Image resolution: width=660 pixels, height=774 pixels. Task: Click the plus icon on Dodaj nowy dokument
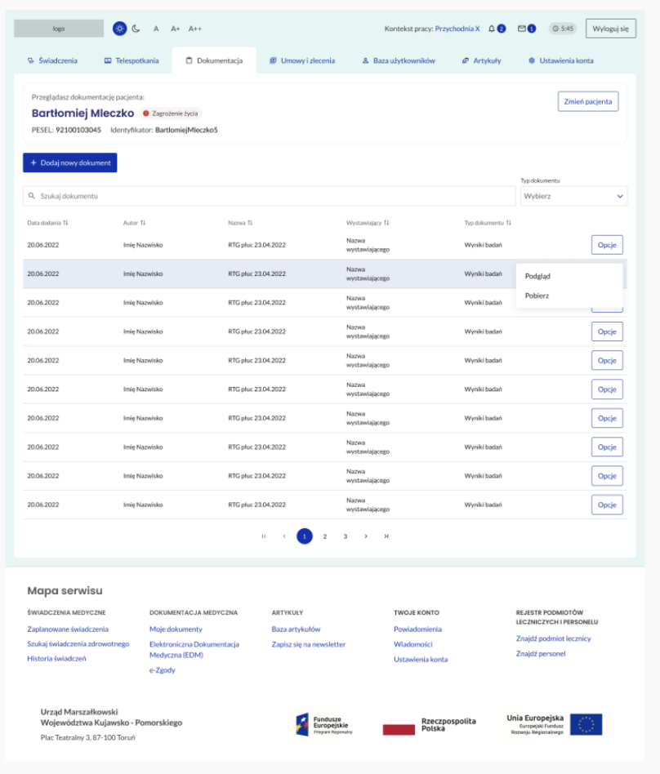(x=32, y=162)
